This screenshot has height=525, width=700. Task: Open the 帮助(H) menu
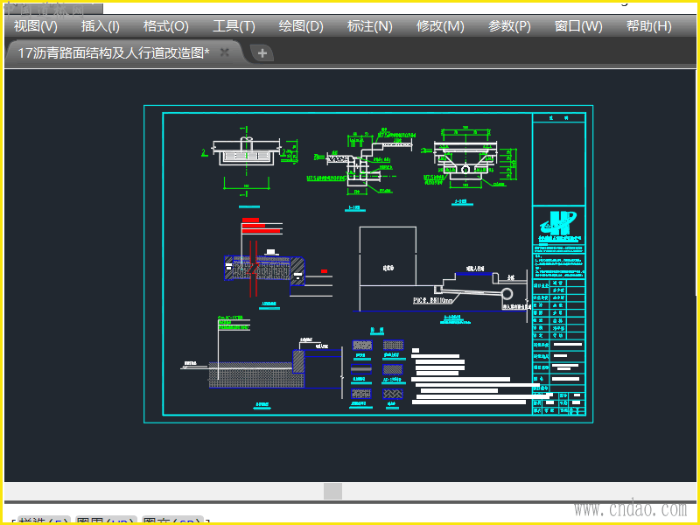point(648,26)
